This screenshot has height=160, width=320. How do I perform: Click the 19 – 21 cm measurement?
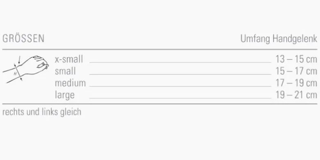(296, 95)
